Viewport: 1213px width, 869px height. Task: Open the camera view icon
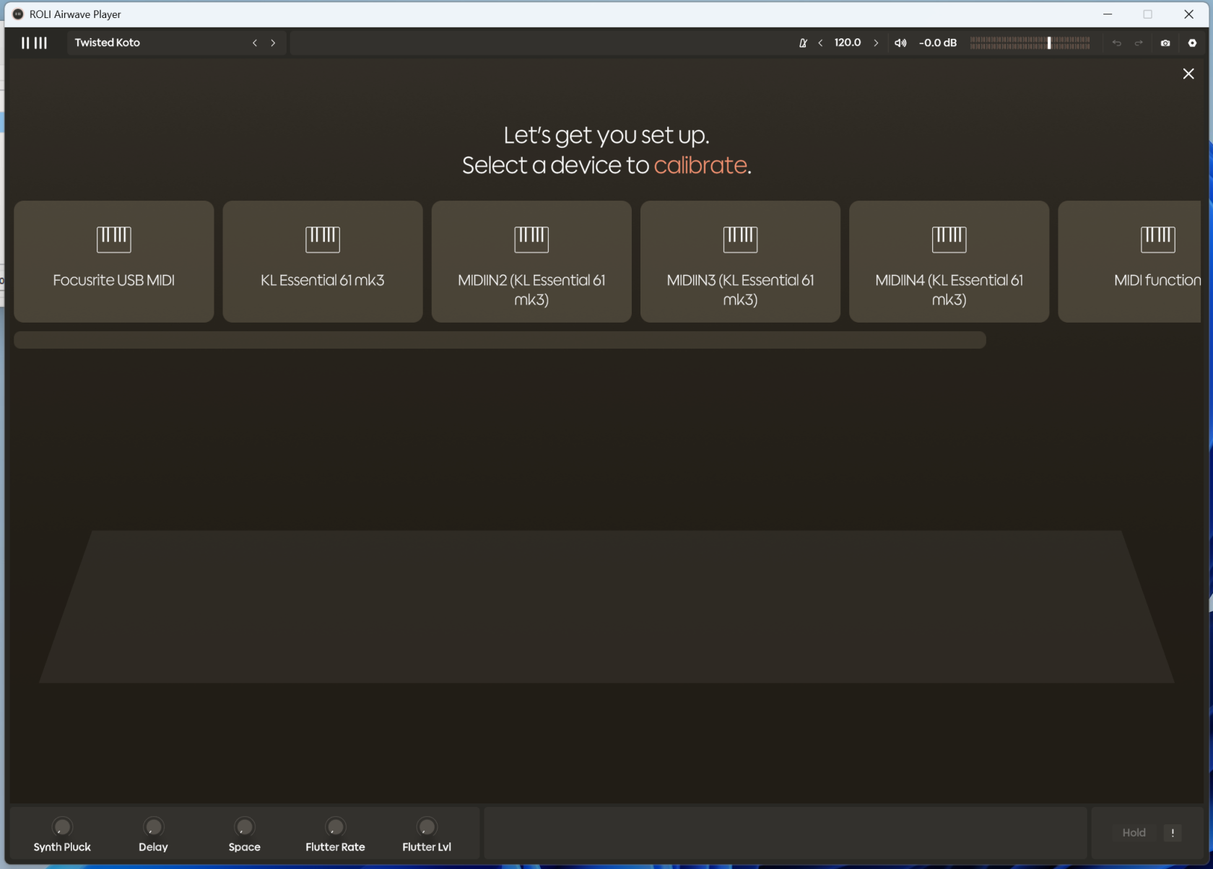click(x=1165, y=43)
